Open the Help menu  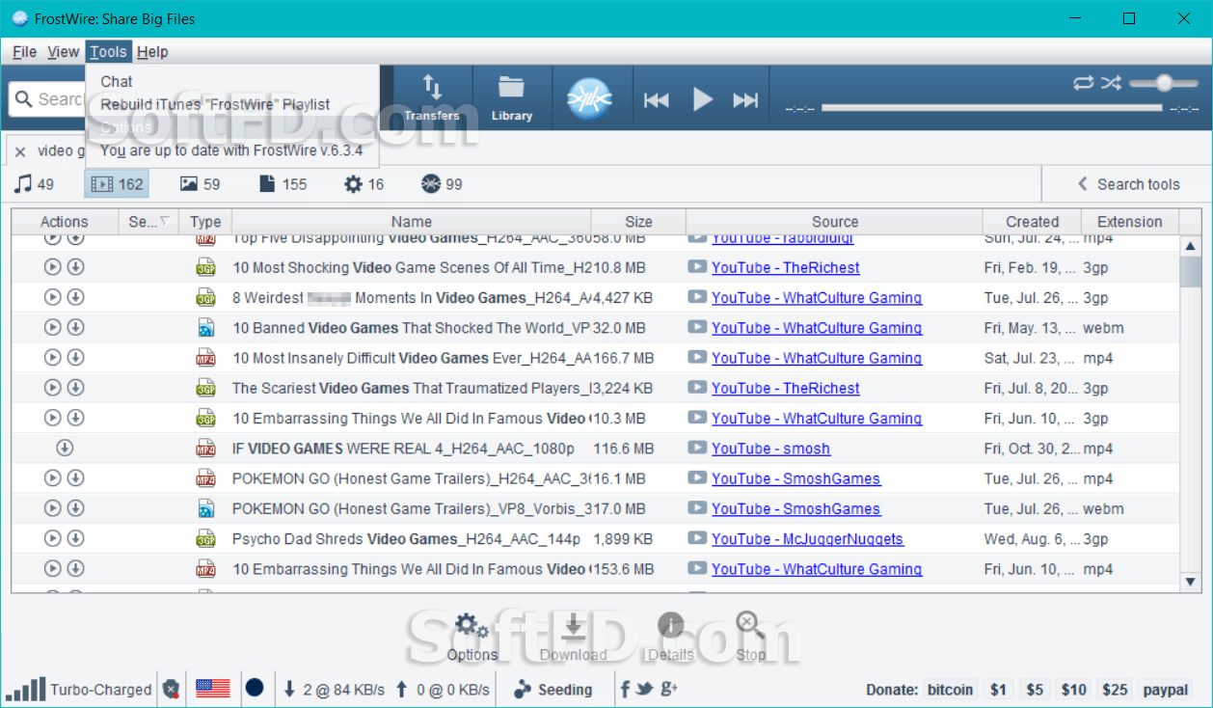pyautogui.click(x=152, y=52)
